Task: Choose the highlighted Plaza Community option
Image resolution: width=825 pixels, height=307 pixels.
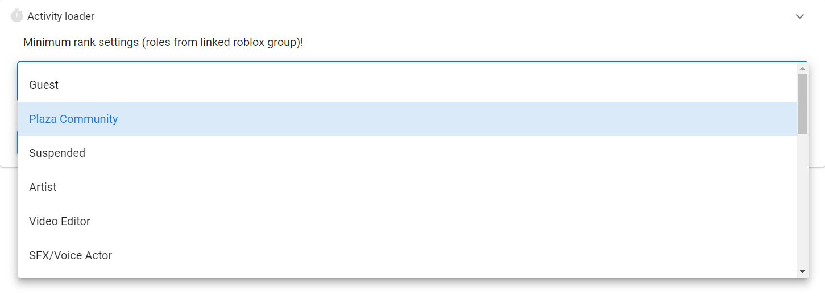Action: (407, 119)
